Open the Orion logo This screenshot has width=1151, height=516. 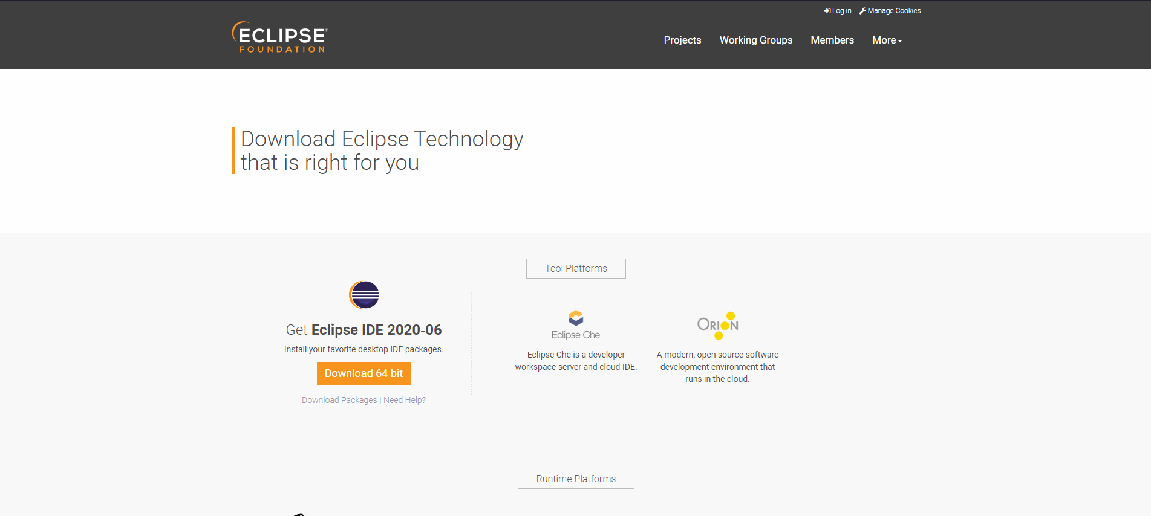tap(718, 325)
